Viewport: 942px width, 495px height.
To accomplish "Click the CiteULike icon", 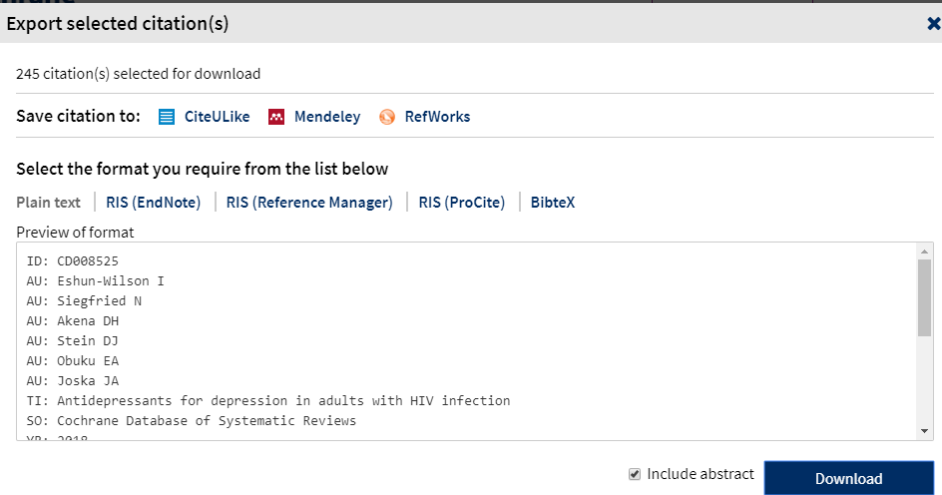I will pyautogui.click(x=167, y=117).
